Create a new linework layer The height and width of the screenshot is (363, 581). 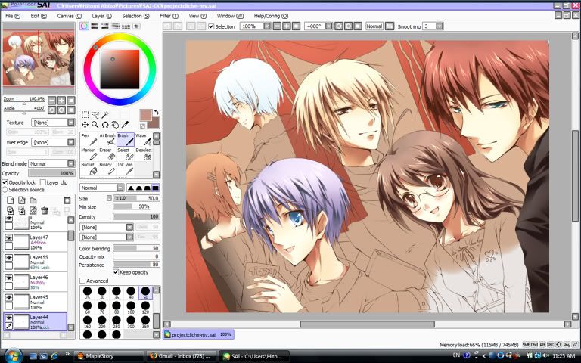pos(21,200)
